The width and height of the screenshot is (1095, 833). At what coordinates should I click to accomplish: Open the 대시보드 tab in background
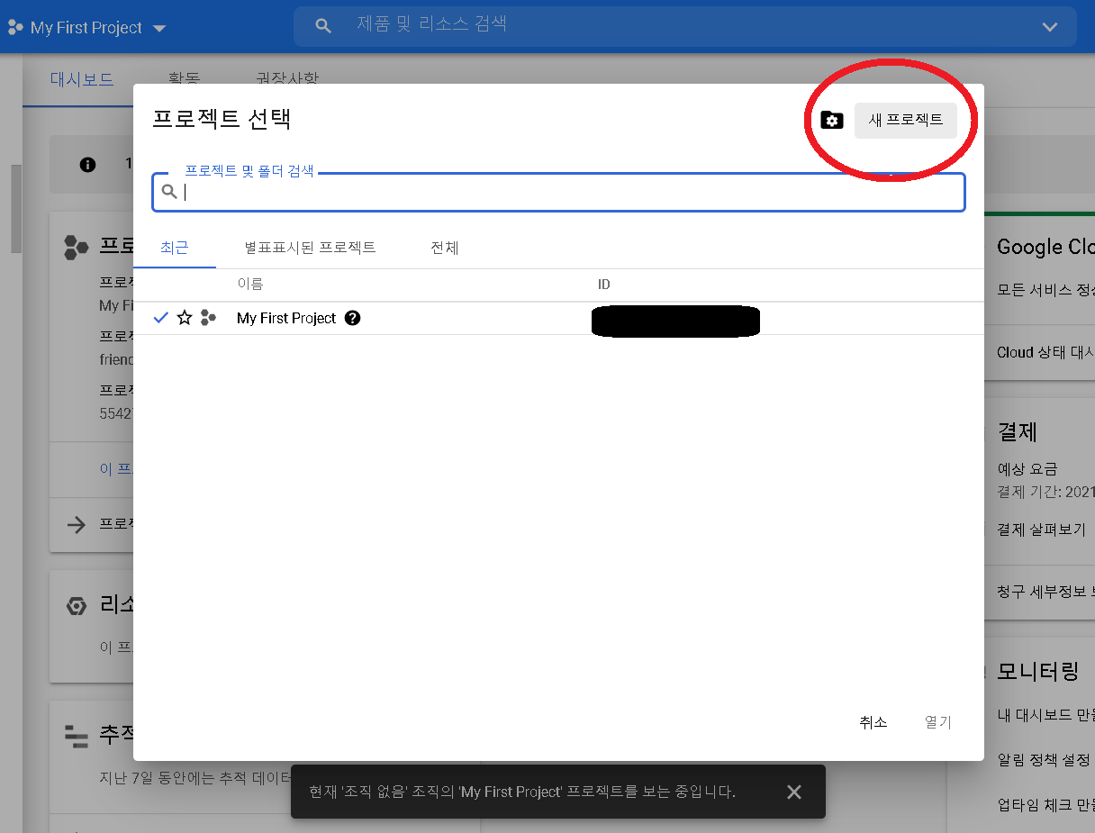[82, 79]
